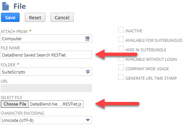Reset the file form

tap(35, 18)
